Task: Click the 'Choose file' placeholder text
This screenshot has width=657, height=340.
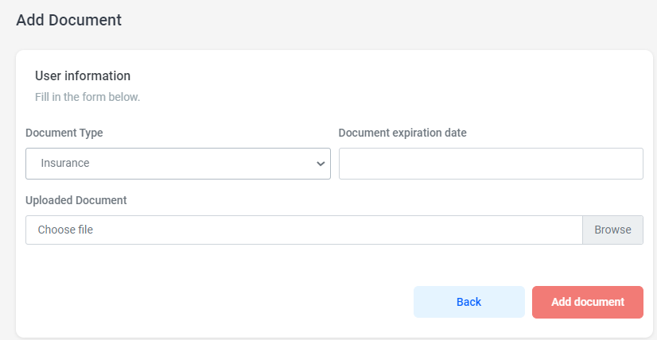Action: pos(65,230)
